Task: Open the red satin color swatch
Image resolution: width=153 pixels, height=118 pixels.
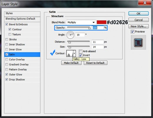Action: [102, 22]
